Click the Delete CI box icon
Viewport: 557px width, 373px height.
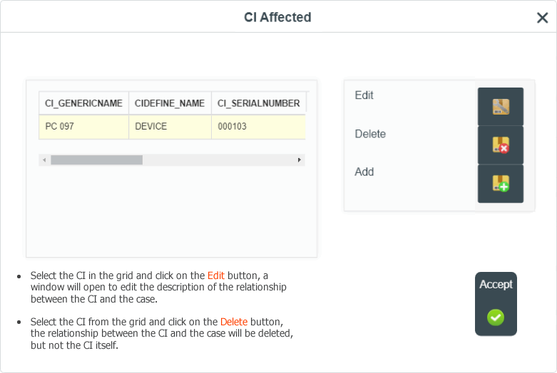pyautogui.click(x=501, y=145)
